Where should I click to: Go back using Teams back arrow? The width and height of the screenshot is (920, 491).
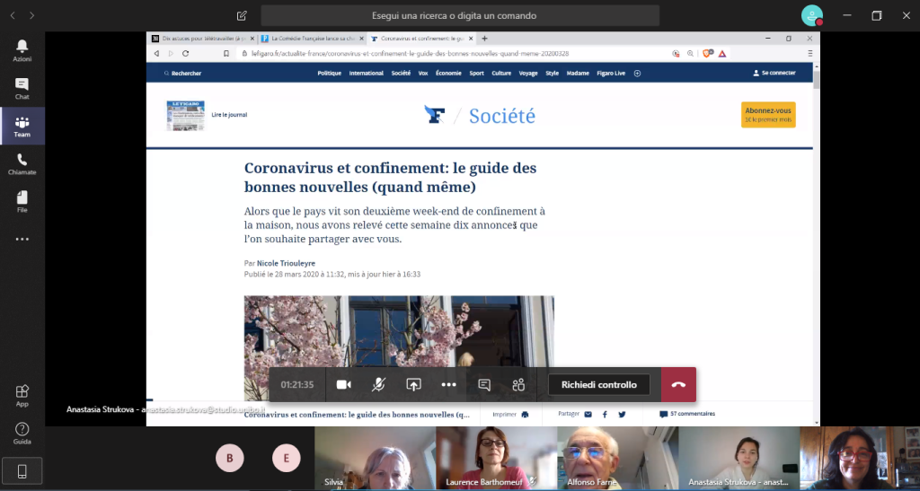click(x=13, y=16)
